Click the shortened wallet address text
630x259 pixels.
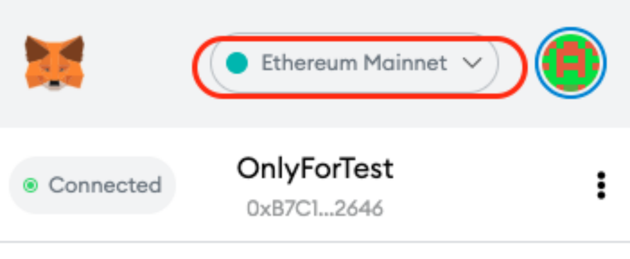(x=314, y=209)
